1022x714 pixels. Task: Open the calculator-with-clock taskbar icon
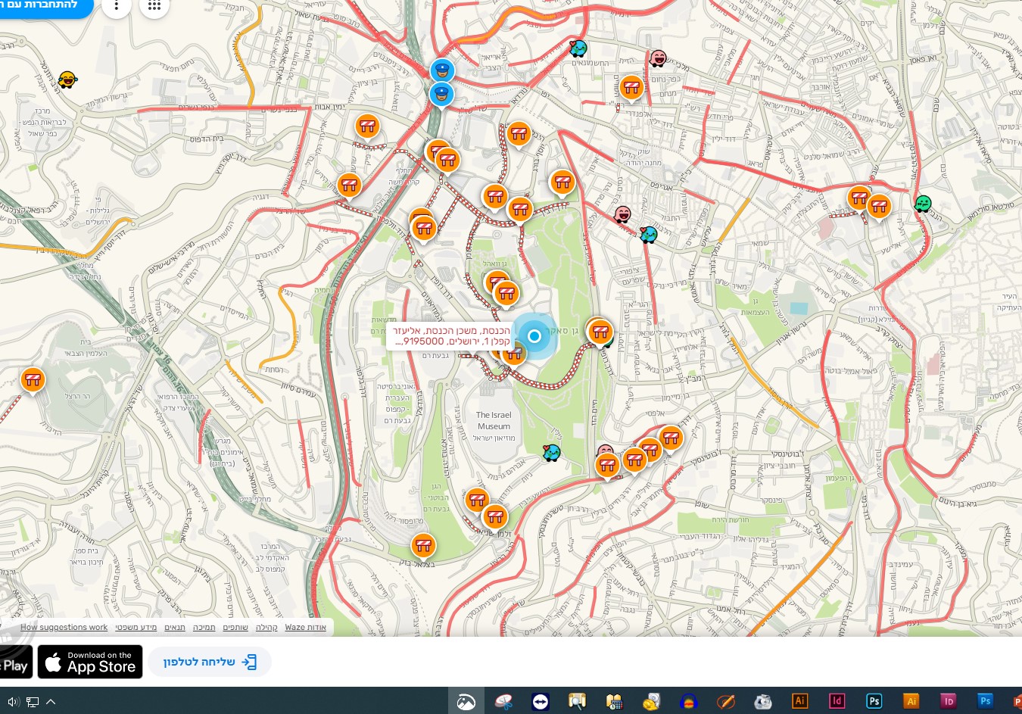(x=614, y=701)
